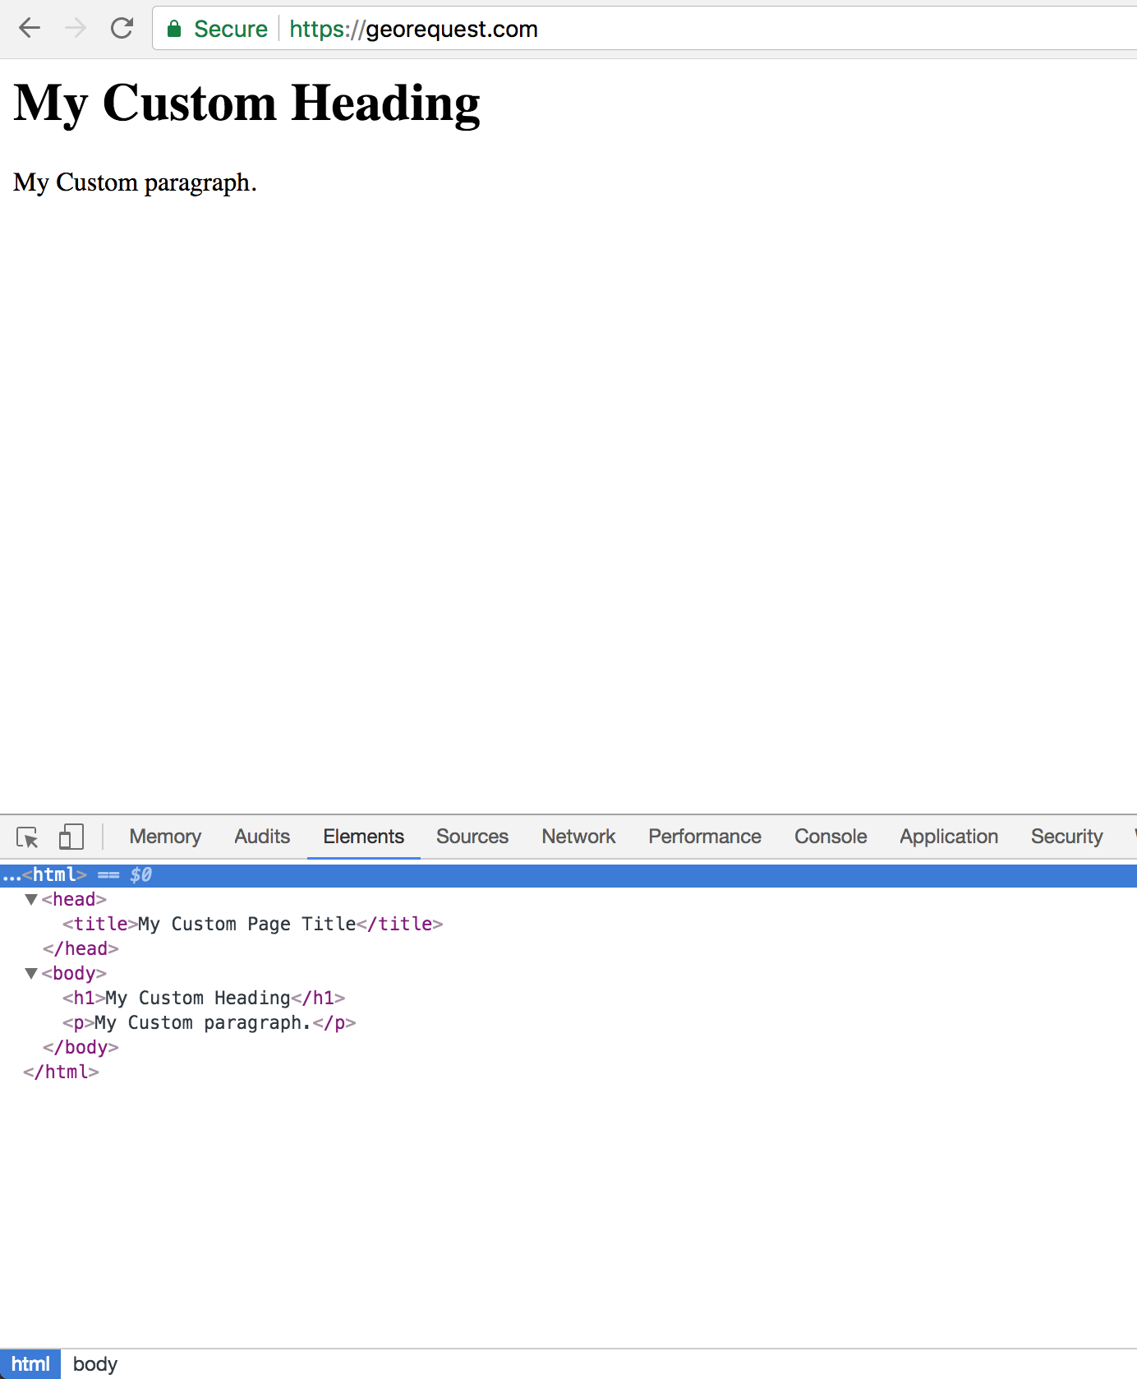The image size is (1137, 1379).
Task: Click the html breadcrumb at the bottom
Action: tap(30, 1364)
